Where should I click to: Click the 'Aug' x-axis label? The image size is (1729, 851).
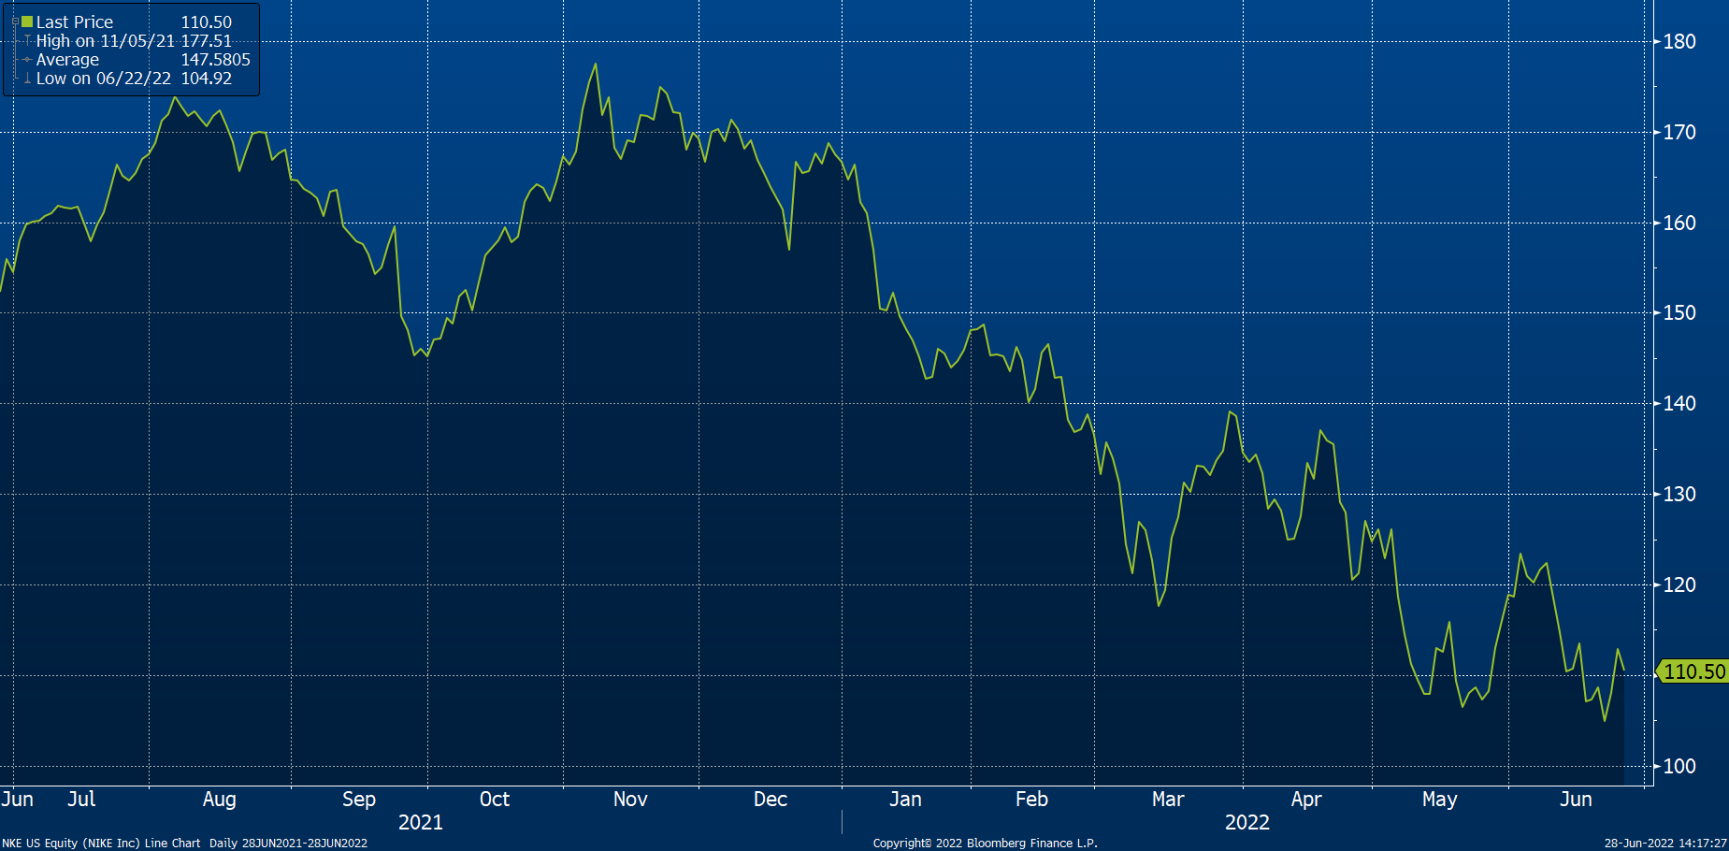coord(220,800)
